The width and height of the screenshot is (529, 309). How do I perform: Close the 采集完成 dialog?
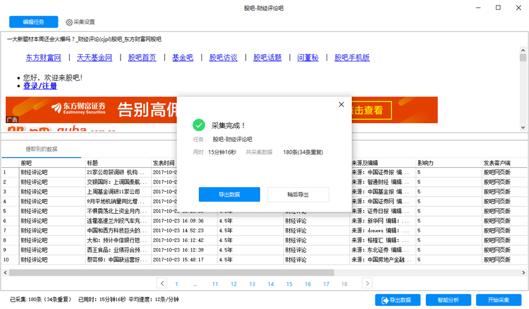click(x=342, y=104)
